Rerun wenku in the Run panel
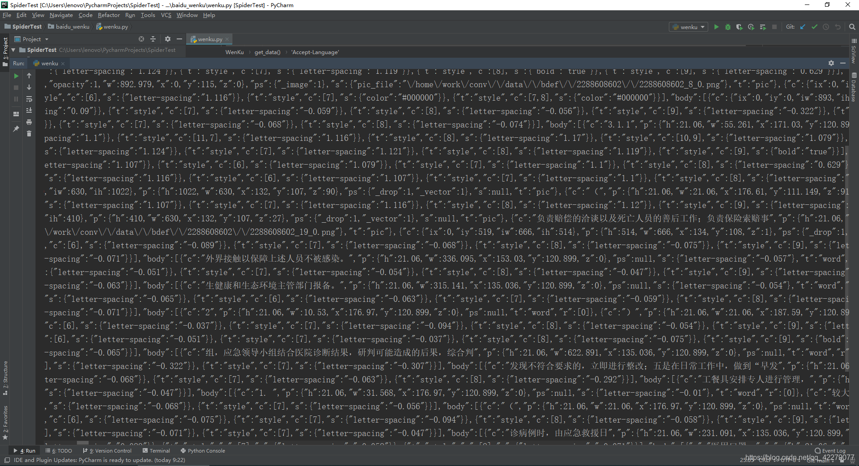Image resolution: width=859 pixels, height=466 pixels. [x=17, y=76]
